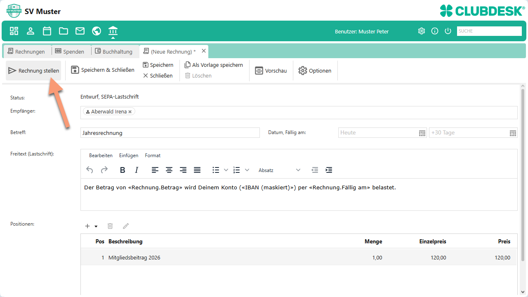Center align the text
Viewport: 528px width, 297px height.
coord(169,170)
